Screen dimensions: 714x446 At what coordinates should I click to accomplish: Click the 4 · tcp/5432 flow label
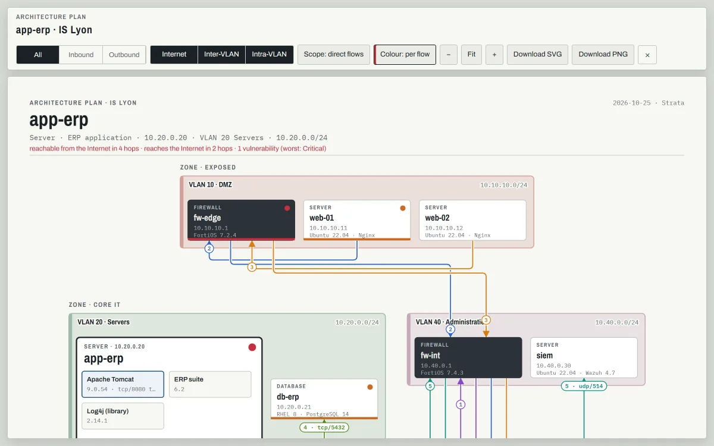click(x=324, y=427)
